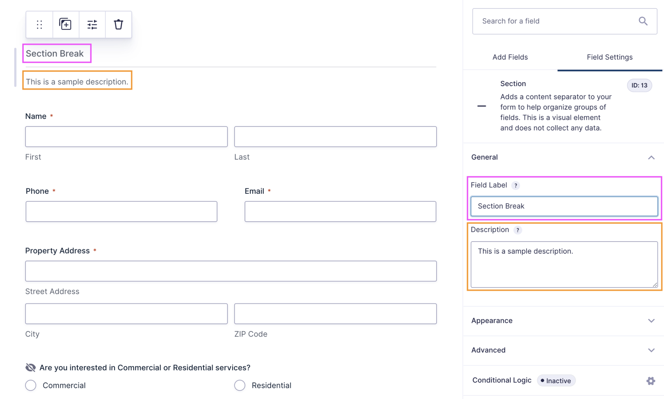Open Conditional Logic gear settings
664x399 pixels.
651,381
